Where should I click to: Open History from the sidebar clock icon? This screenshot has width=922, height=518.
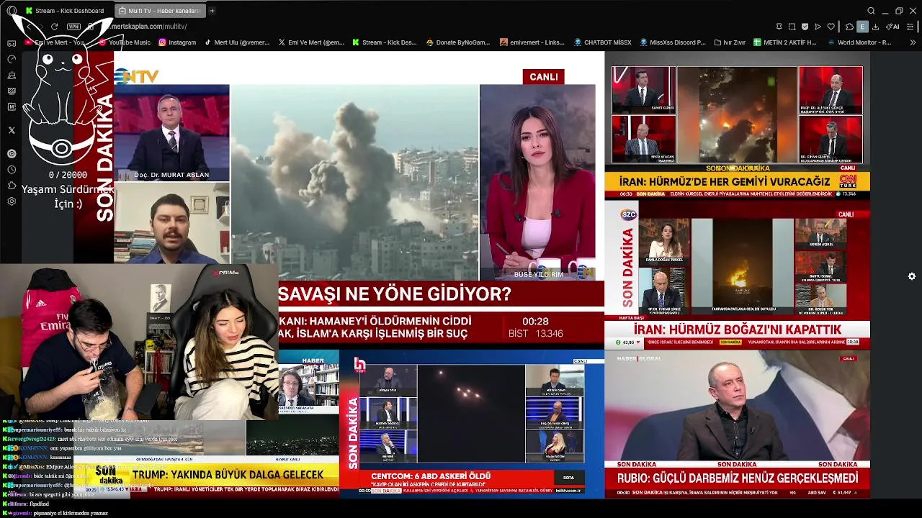tap(12, 170)
